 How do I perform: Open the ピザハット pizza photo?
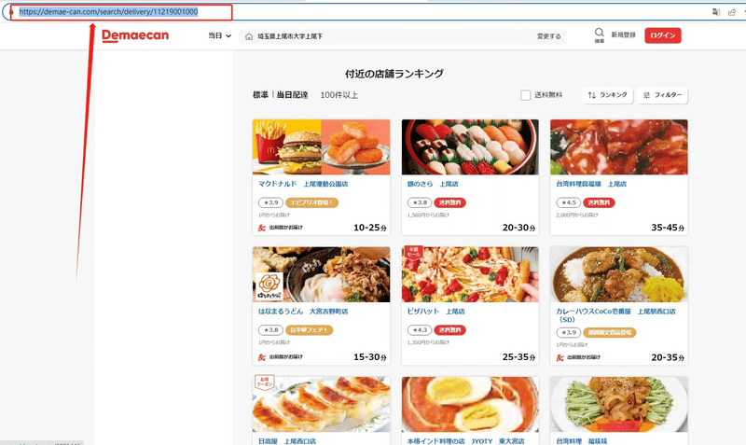(470, 274)
